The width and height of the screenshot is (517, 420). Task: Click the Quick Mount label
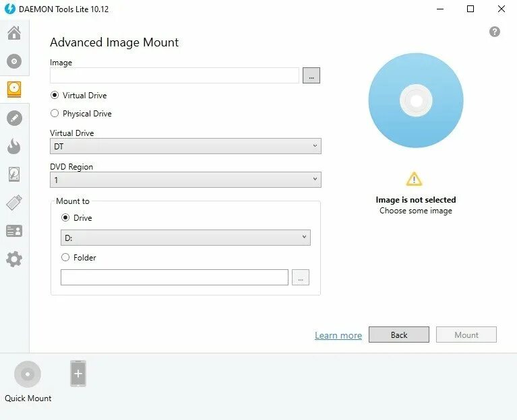tap(28, 398)
